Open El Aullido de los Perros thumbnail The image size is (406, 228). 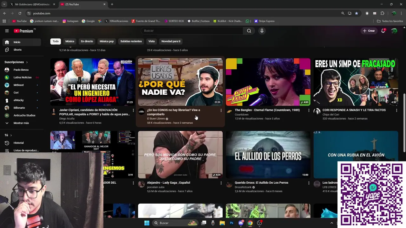click(268, 155)
